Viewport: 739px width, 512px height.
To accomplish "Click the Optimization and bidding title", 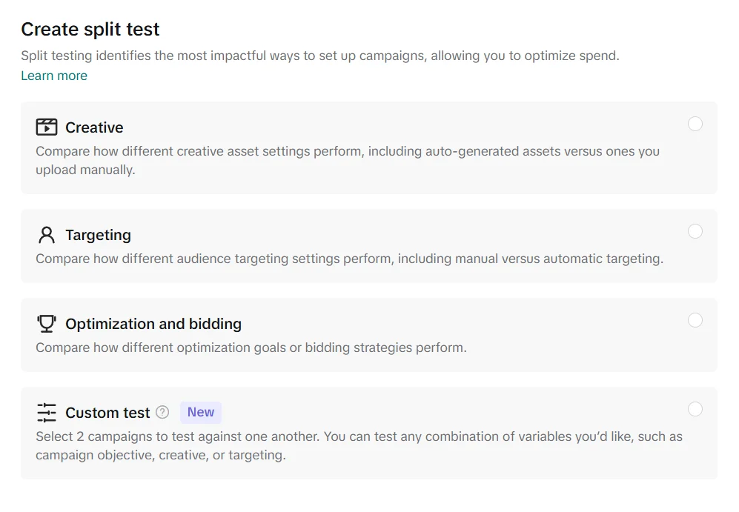I will pyautogui.click(x=153, y=324).
